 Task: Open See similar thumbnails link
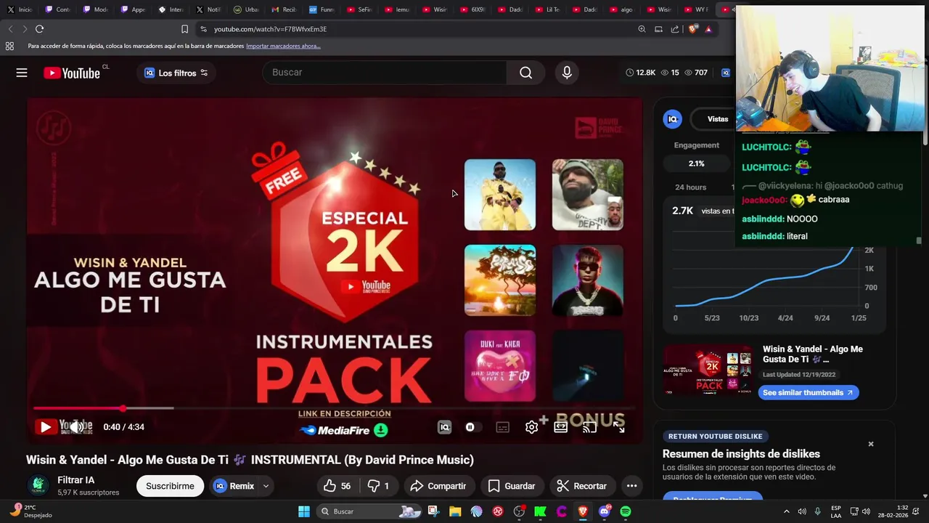click(x=809, y=392)
